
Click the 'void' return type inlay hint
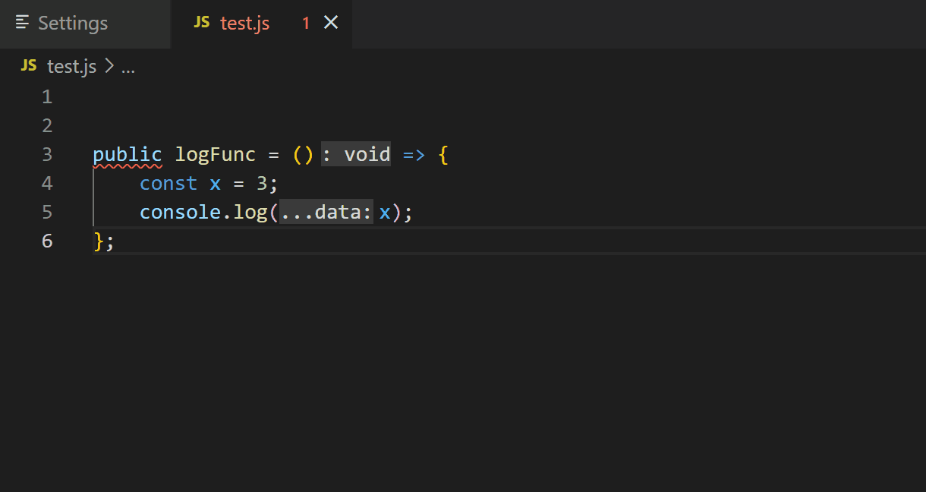point(367,154)
